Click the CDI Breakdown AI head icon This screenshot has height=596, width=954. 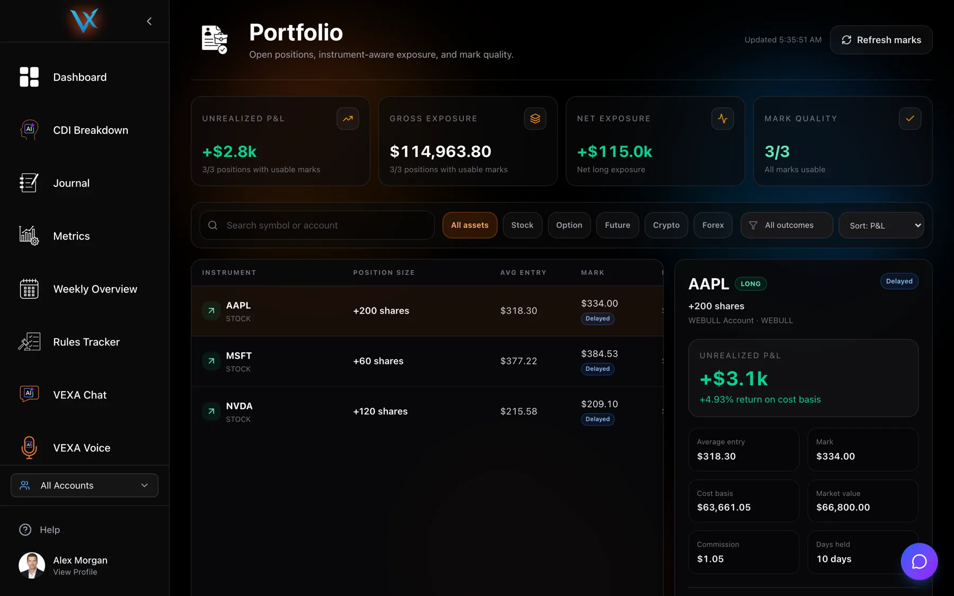tap(29, 130)
